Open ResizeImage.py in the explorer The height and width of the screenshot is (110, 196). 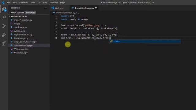[x=21, y=38]
